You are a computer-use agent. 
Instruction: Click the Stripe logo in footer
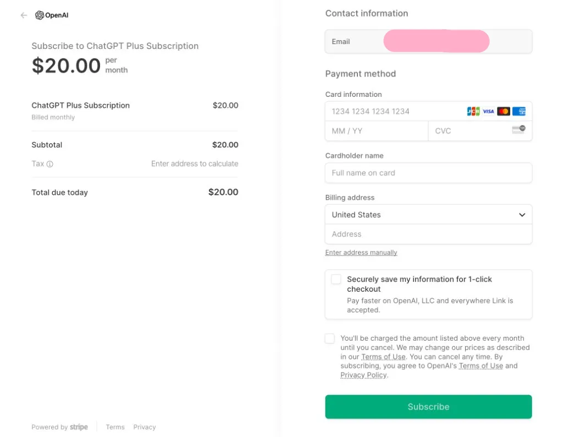(79, 427)
